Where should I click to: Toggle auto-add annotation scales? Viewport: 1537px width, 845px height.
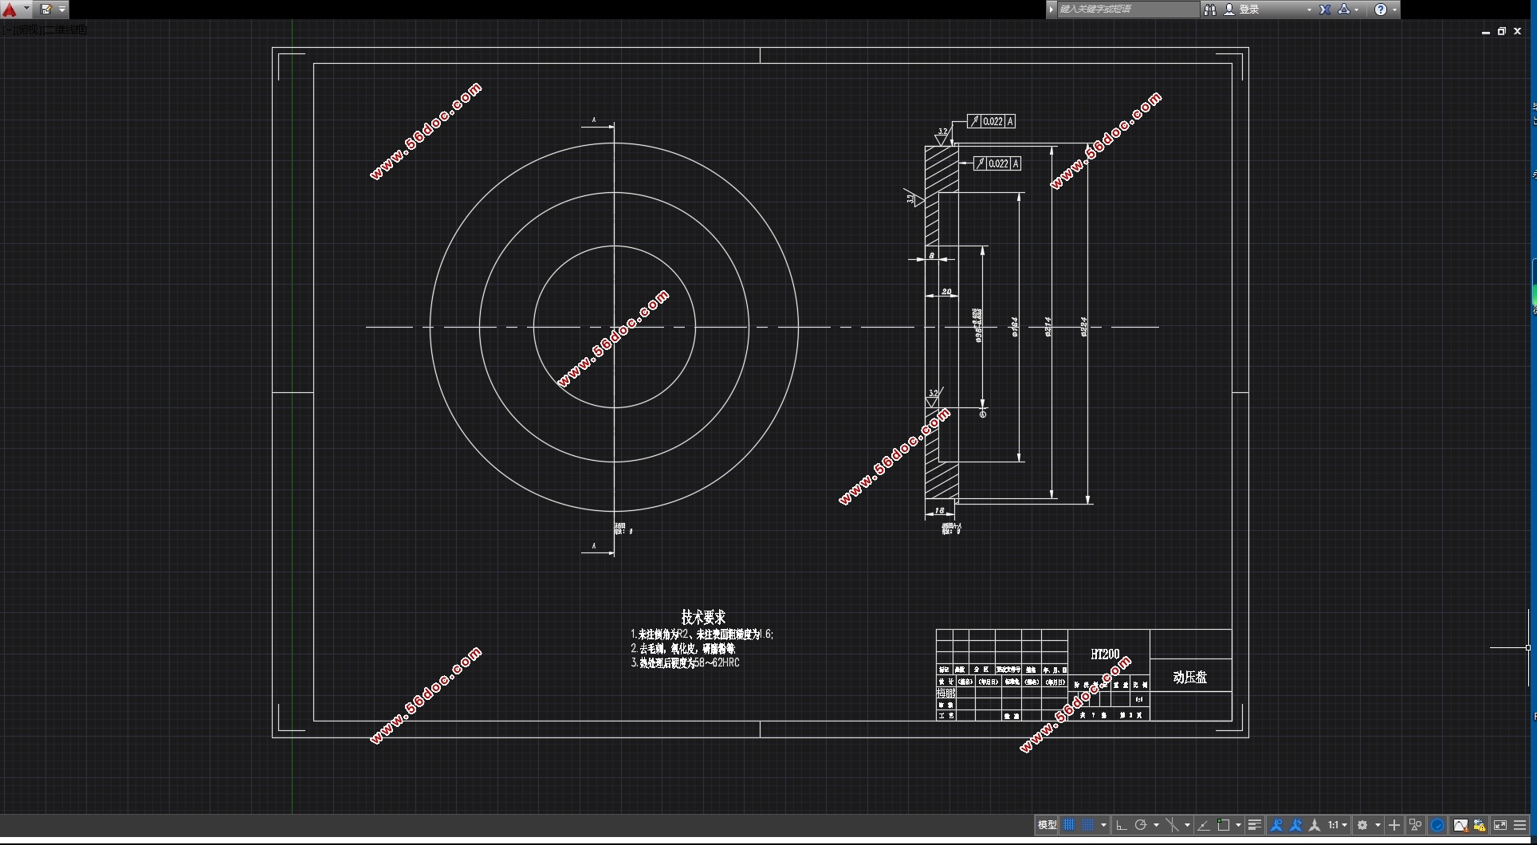click(x=1295, y=825)
